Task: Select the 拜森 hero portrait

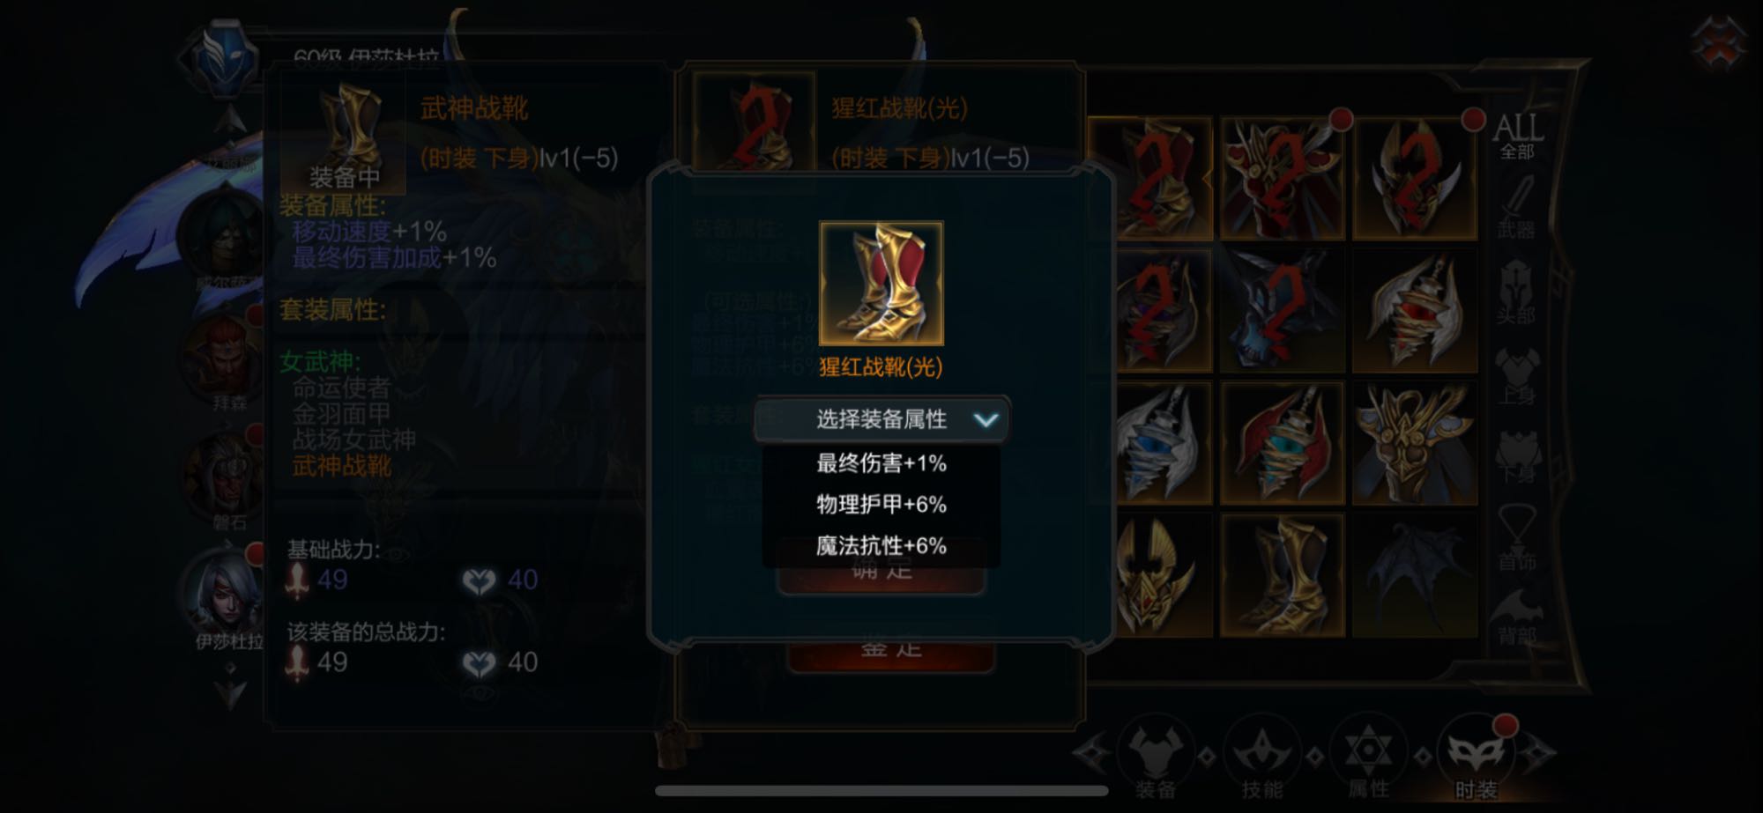Action: [227, 359]
